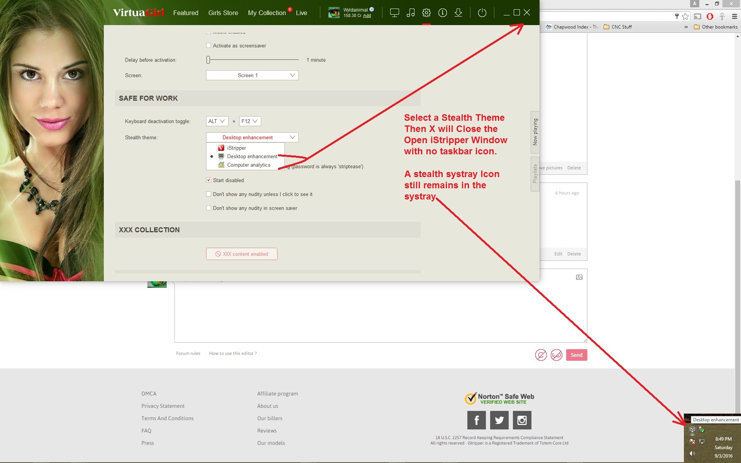Click the Send button
Image resolution: width=741 pixels, height=463 pixels.
click(x=576, y=355)
